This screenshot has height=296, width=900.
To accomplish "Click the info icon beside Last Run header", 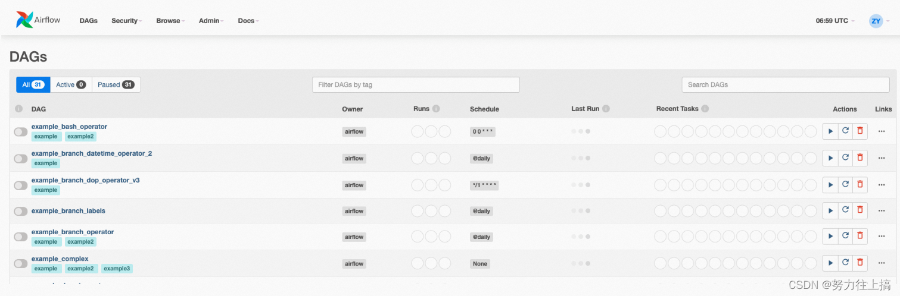I will [x=606, y=109].
